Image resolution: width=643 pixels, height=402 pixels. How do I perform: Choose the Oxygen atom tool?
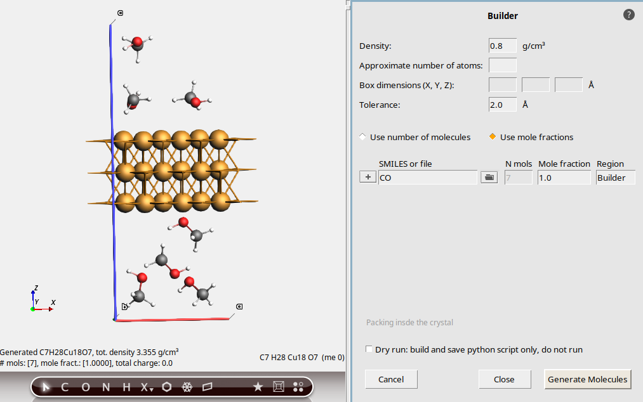(86, 387)
